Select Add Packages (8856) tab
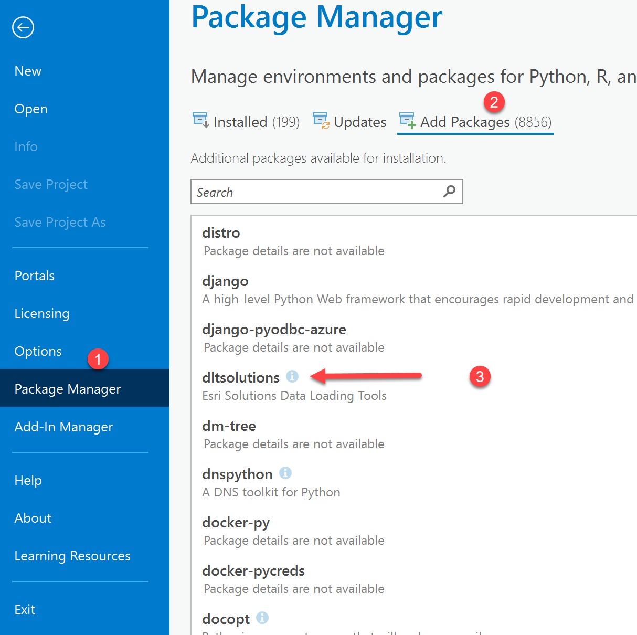Screen dimensions: 637x635 485,122
